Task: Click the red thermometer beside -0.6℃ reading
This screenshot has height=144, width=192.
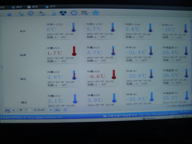Action: [114, 74]
